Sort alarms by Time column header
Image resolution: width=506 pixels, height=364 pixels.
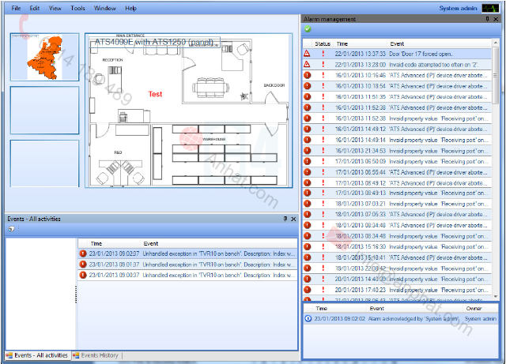pyautogui.click(x=342, y=44)
